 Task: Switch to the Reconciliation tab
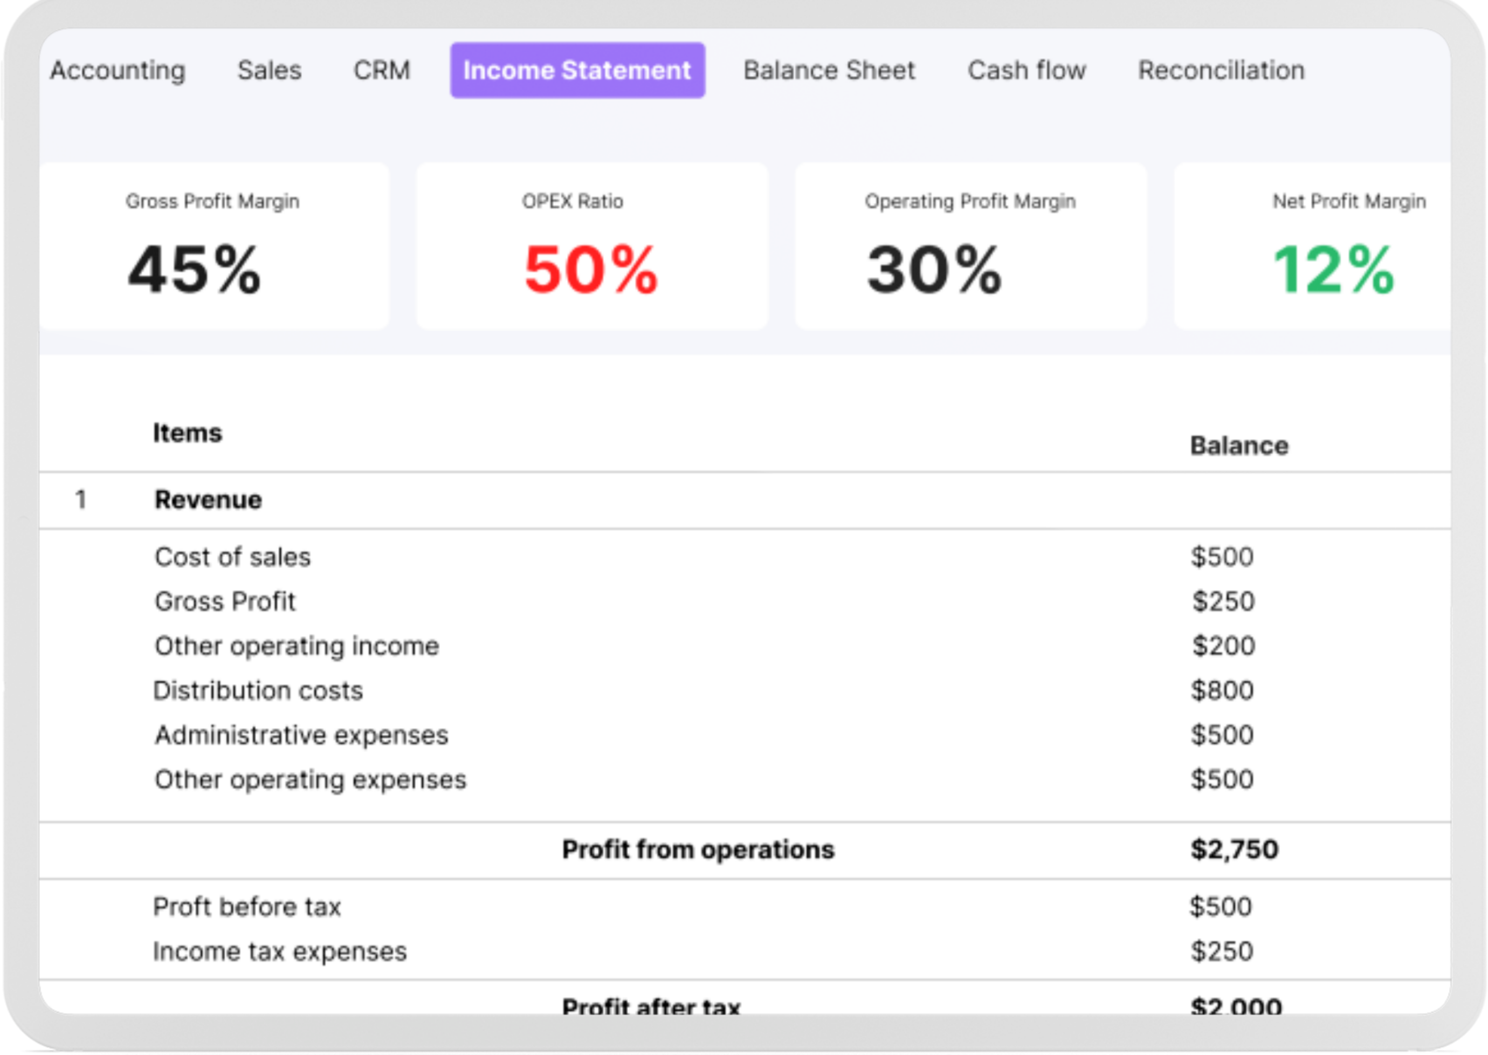coord(1221,70)
